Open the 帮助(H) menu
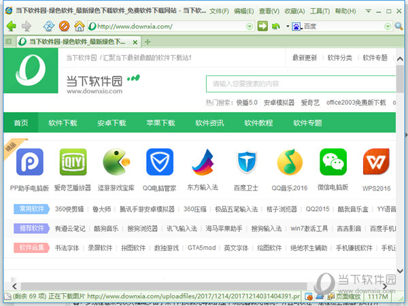408x306 pixels. [x=345, y=11]
